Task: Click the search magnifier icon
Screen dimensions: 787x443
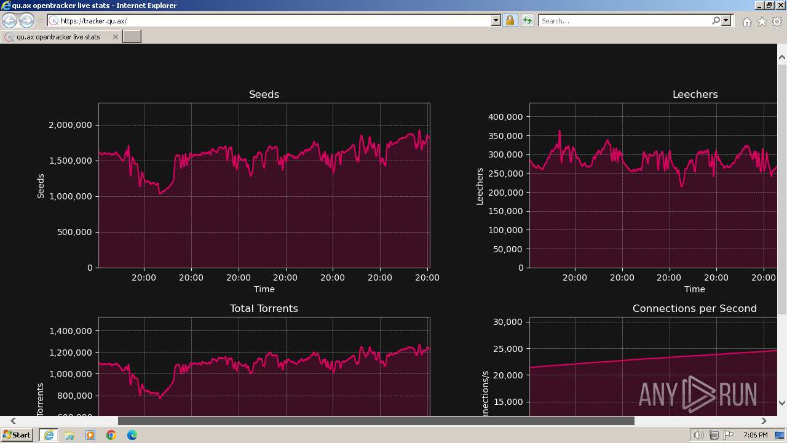Action: coord(716,21)
